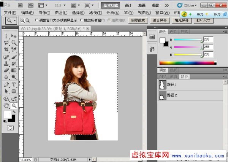Pick the Pen tool in toolbox
This screenshot has width=228, height=162.
(6, 84)
